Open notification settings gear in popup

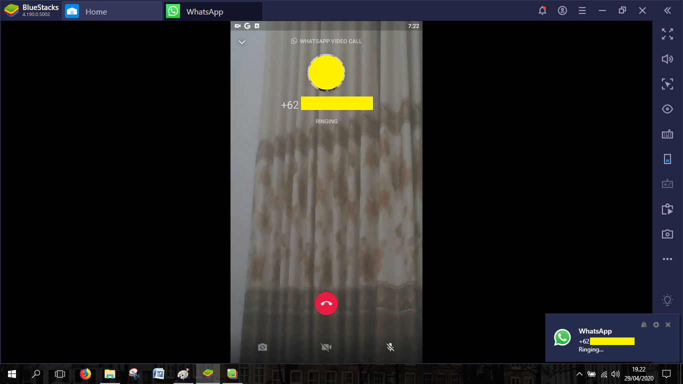pos(656,324)
